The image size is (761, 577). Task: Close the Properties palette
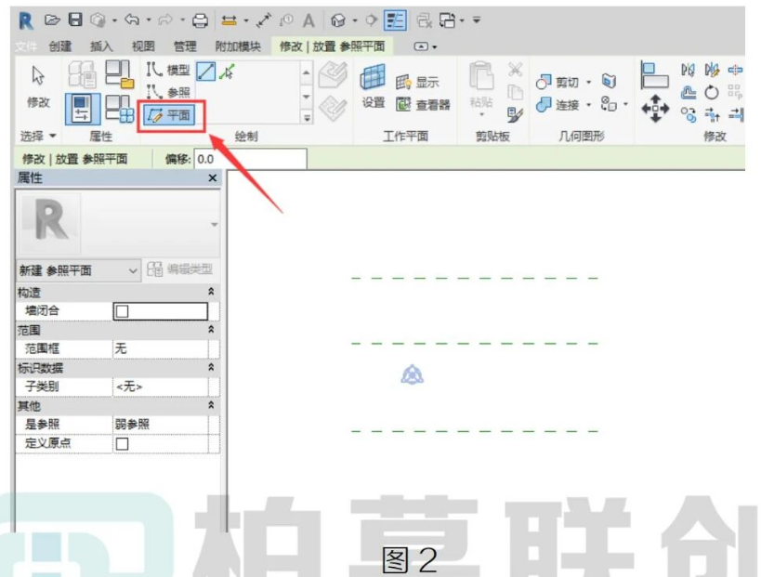click(213, 178)
